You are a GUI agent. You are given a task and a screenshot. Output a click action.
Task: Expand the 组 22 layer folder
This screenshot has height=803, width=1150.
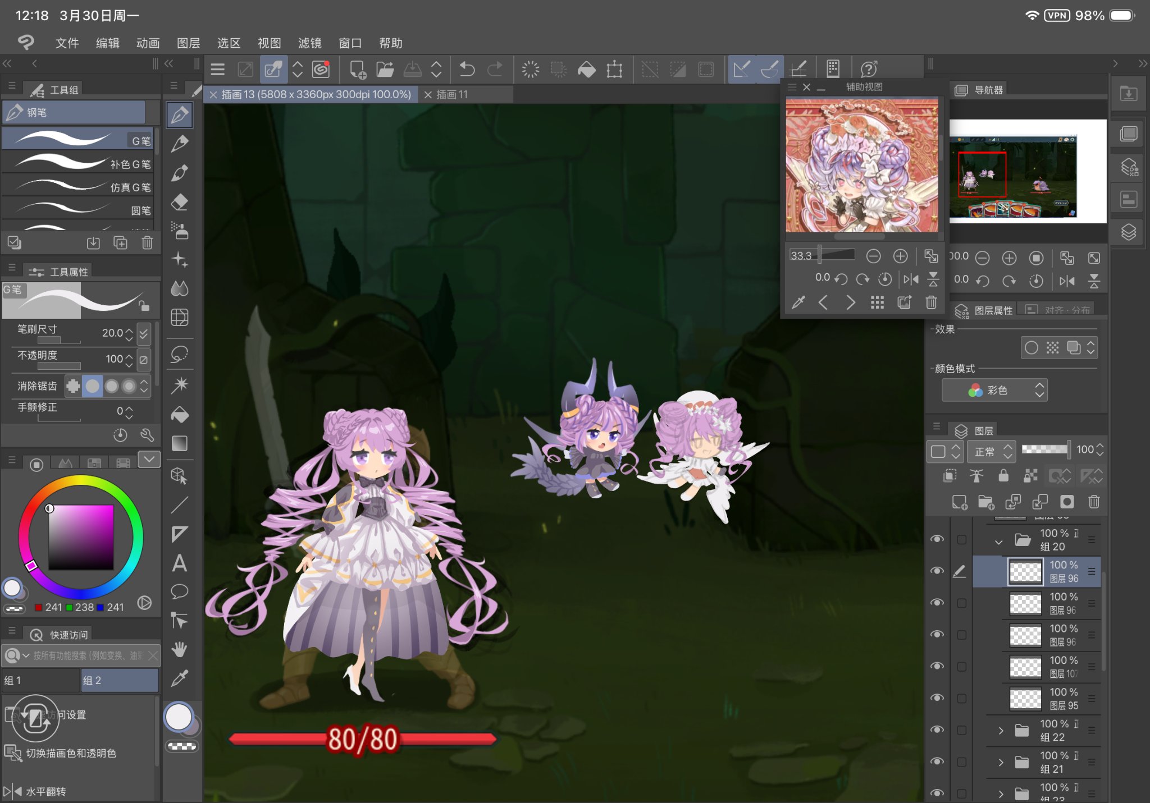1001,730
